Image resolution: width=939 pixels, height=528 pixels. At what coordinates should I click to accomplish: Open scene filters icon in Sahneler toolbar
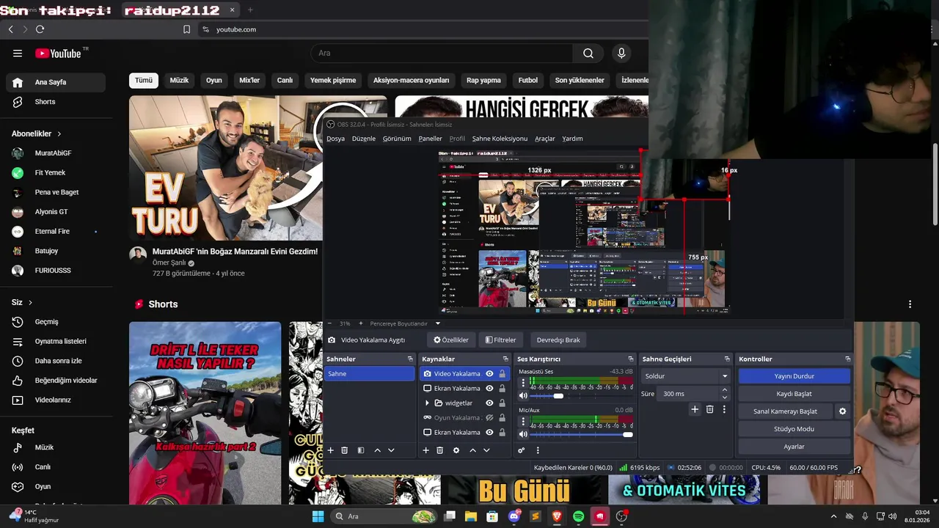(x=360, y=450)
